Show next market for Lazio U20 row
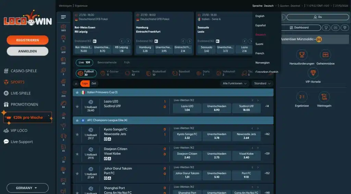Image resolution: width=351 pixels, height=194 pixels. (258, 100)
